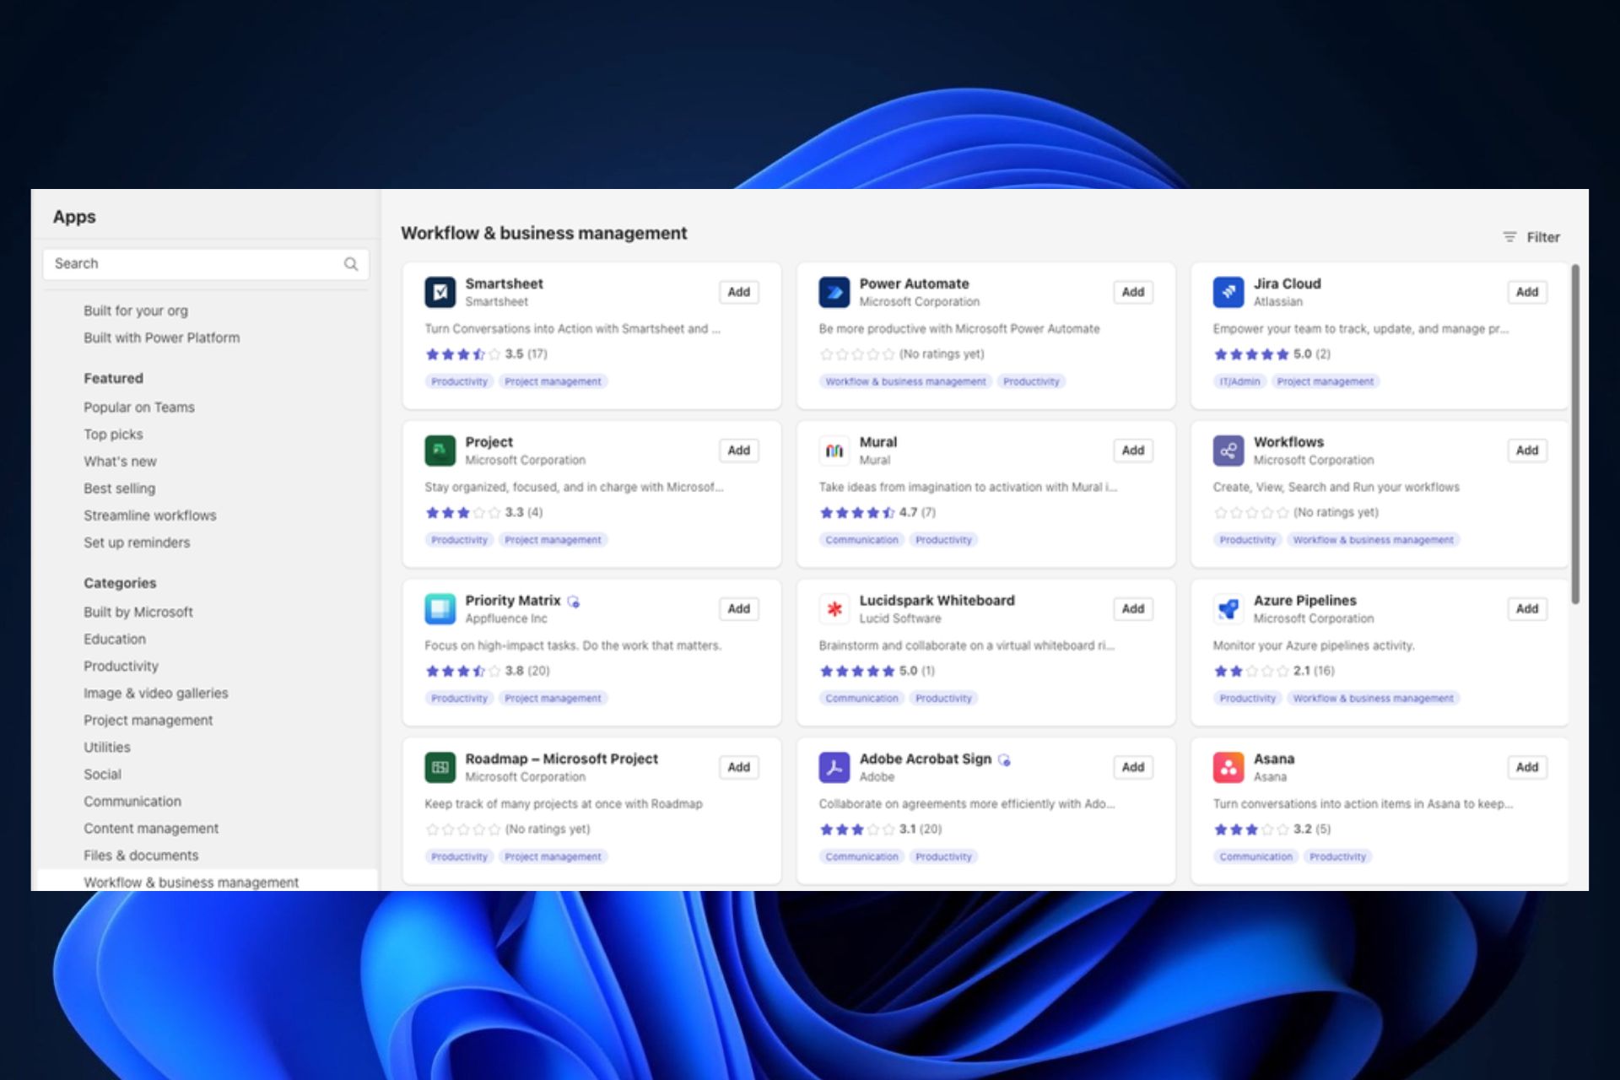Click the Azure Pipelines app icon
1620x1080 pixels.
pyautogui.click(x=1228, y=608)
